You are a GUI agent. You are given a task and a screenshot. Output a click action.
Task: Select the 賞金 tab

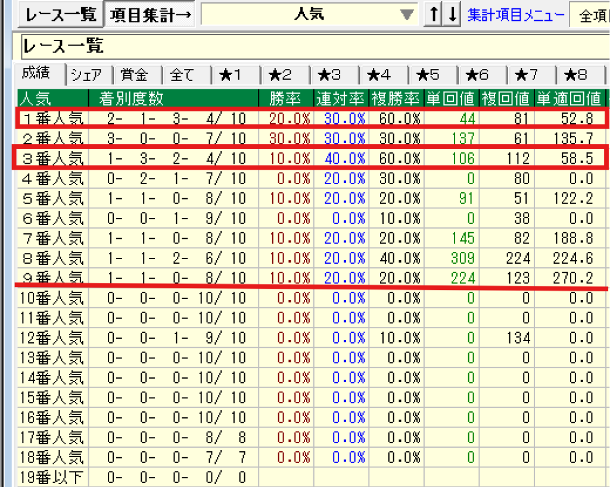coord(138,75)
